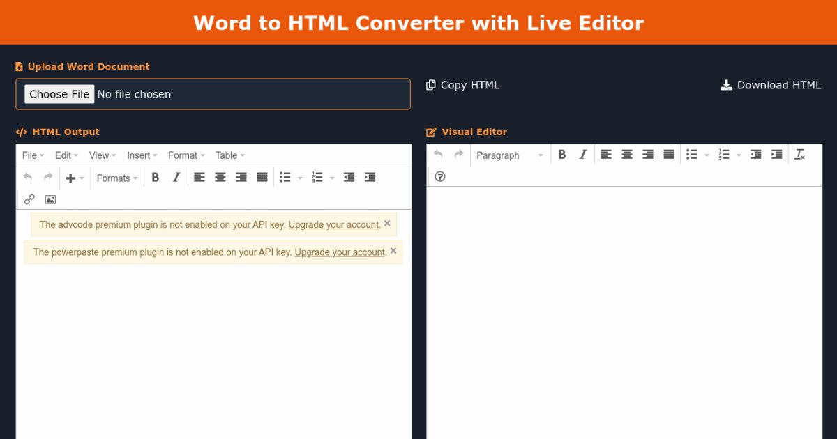This screenshot has height=439, width=837.
Task: Click Copy HTML button
Action: click(x=463, y=85)
